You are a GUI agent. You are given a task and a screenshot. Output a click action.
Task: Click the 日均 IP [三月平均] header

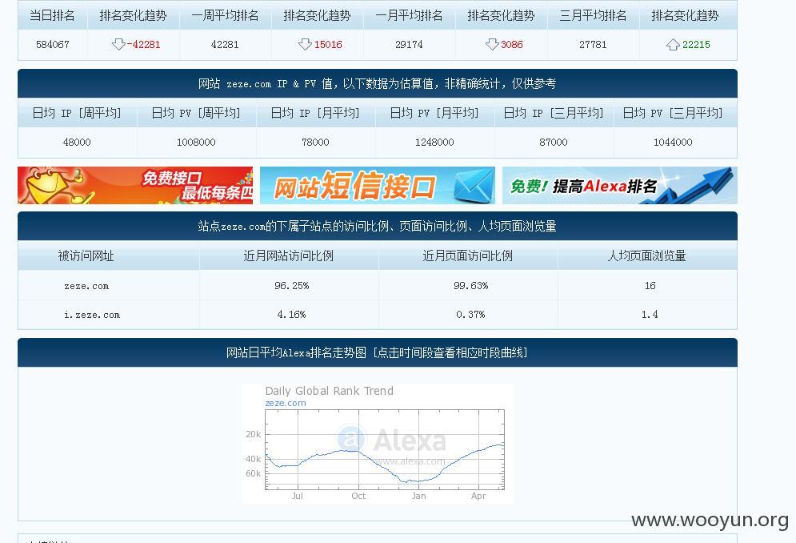pos(554,113)
